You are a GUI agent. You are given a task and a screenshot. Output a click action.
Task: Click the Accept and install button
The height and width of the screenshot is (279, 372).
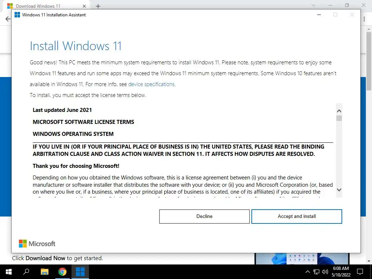pyautogui.click(x=296, y=217)
